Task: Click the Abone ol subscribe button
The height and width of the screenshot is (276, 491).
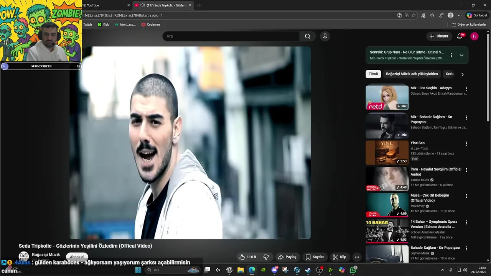Action: pyautogui.click(x=77, y=257)
